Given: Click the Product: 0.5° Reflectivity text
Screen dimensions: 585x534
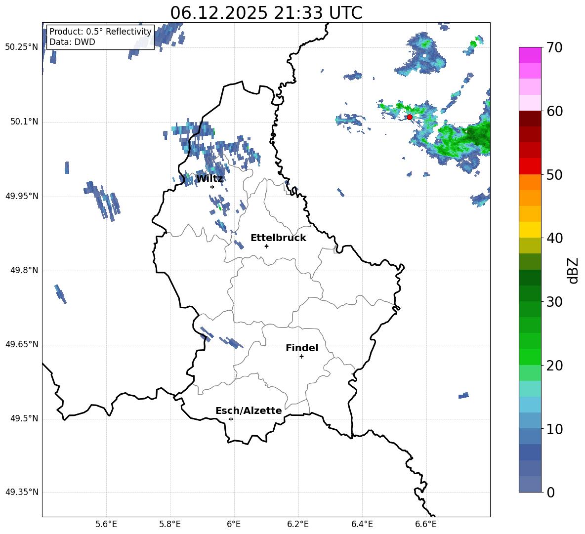Looking at the screenshot, I should pyautogui.click(x=100, y=32).
